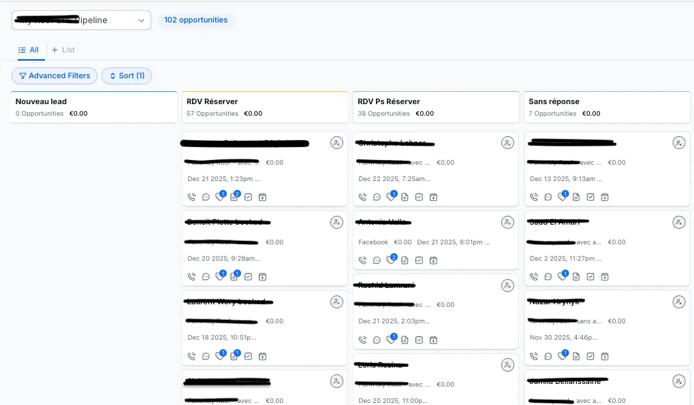Open Advanced Filters
The image size is (694, 405).
54,76
